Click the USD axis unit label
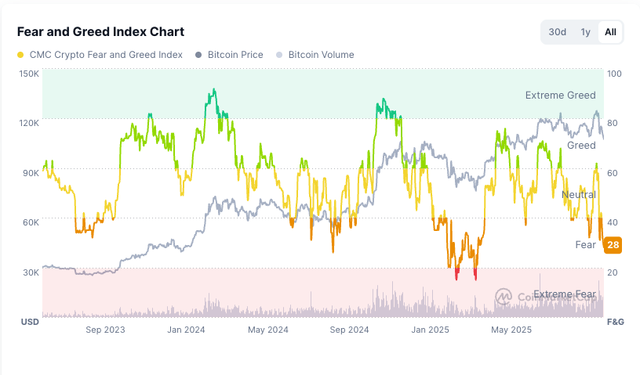The height and width of the screenshot is (375, 640). pyautogui.click(x=30, y=323)
